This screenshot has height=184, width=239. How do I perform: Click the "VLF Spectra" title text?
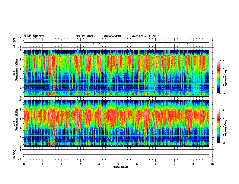(x=34, y=36)
